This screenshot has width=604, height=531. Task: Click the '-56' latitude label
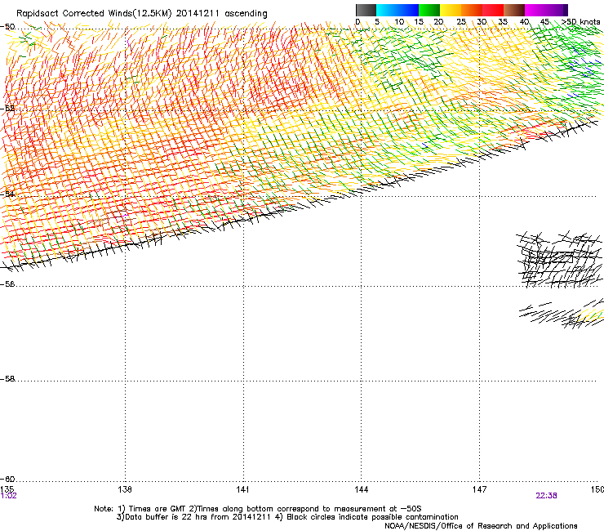click(7, 284)
